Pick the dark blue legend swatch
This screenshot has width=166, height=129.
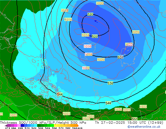coord(22,125)
